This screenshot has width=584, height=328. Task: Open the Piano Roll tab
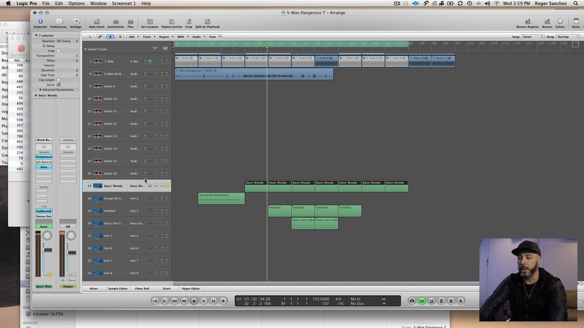tap(142, 289)
